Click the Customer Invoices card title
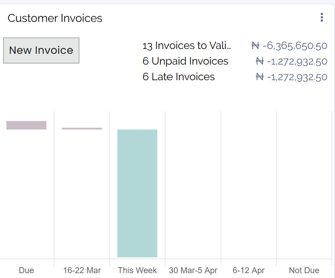 pyautogui.click(x=55, y=18)
